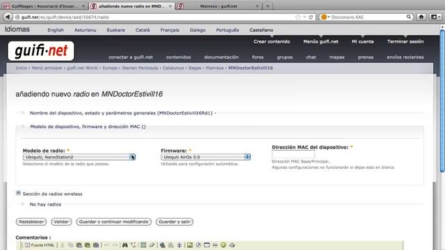
Task: Click the browser back arrow button
Action: [8, 17]
